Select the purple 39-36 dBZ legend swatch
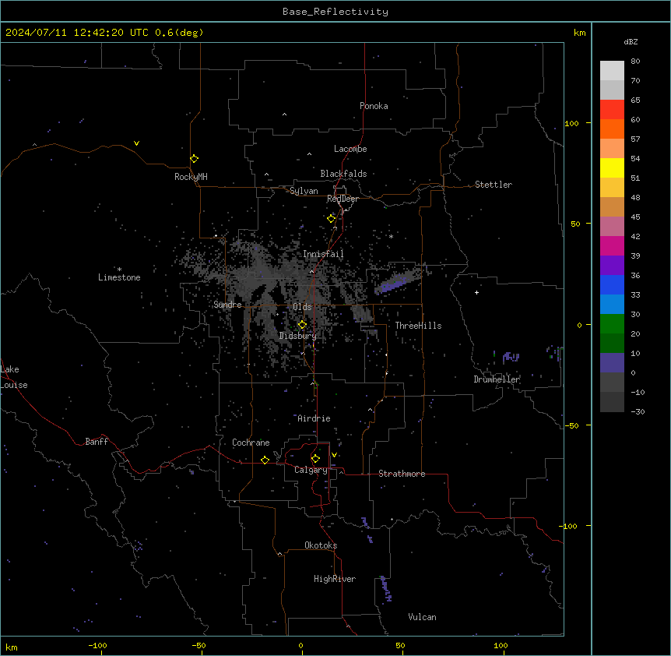The width and height of the screenshot is (671, 656). point(612,266)
